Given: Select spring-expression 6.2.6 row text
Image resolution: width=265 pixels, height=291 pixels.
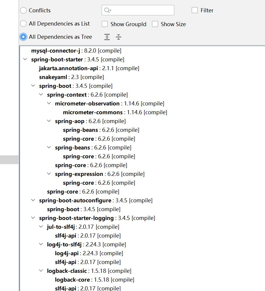Looking at the screenshot, I should pos(100,174).
